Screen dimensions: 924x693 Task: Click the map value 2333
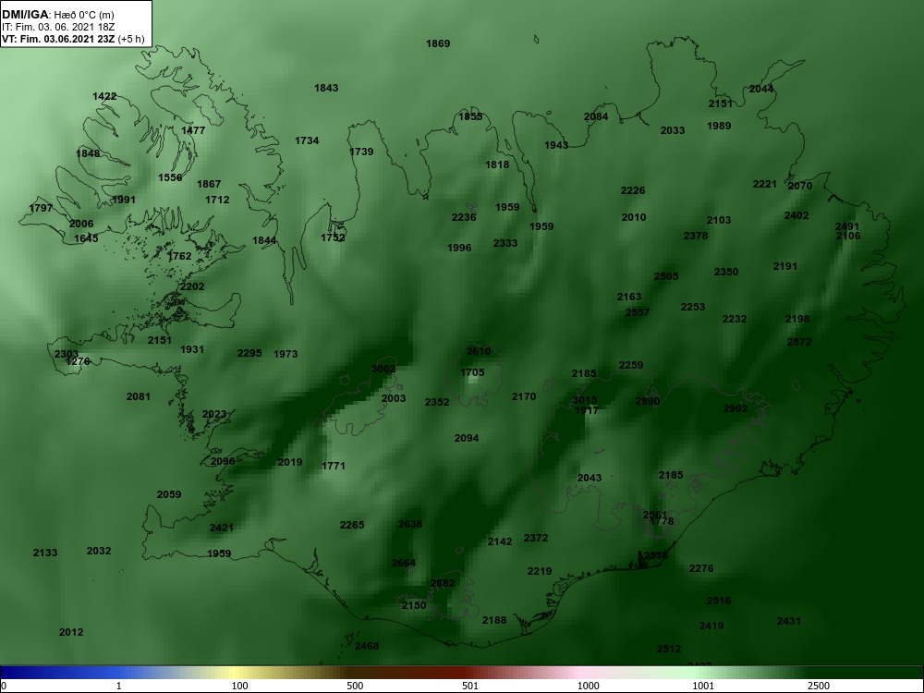[505, 243]
